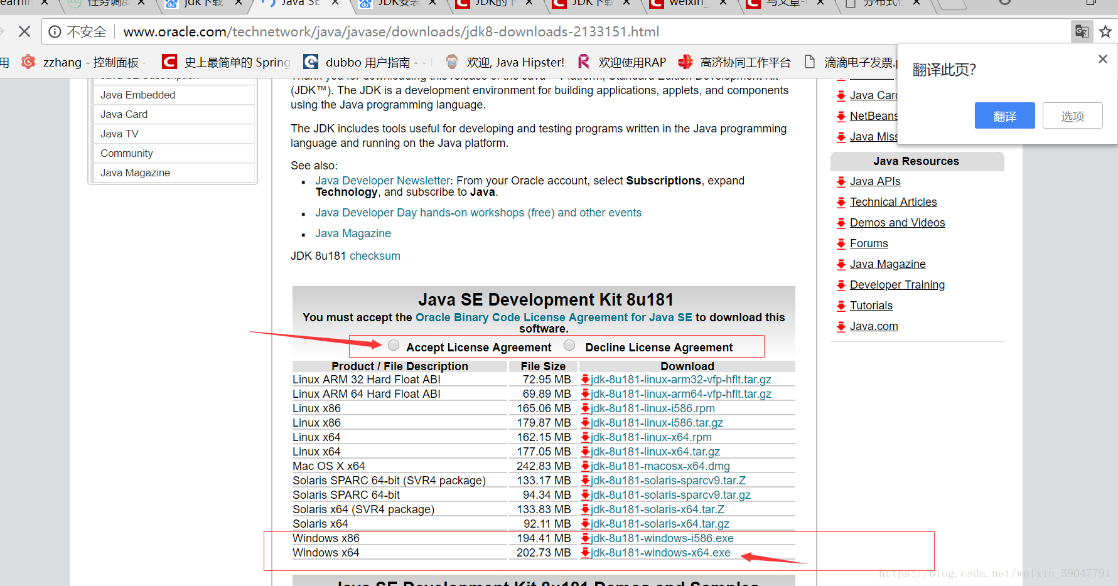Click red arrow icon beside Java APIs

pos(841,182)
